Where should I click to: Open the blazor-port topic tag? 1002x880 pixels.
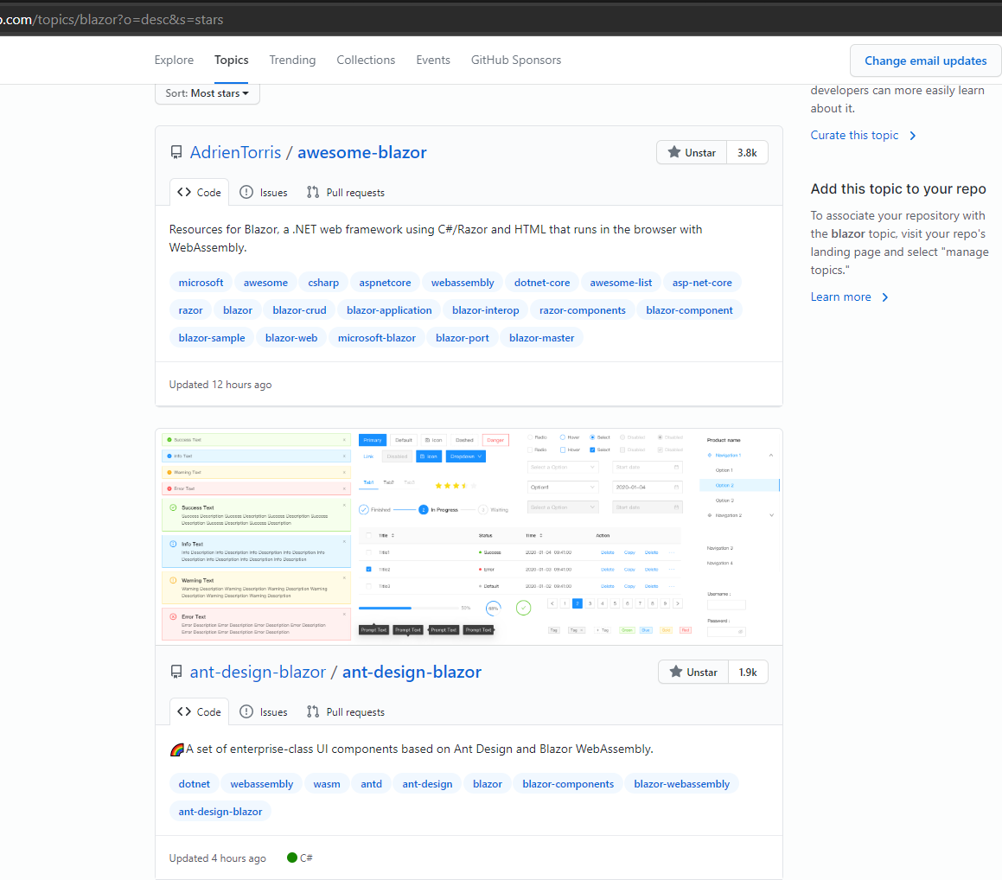click(x=462, y=338)
